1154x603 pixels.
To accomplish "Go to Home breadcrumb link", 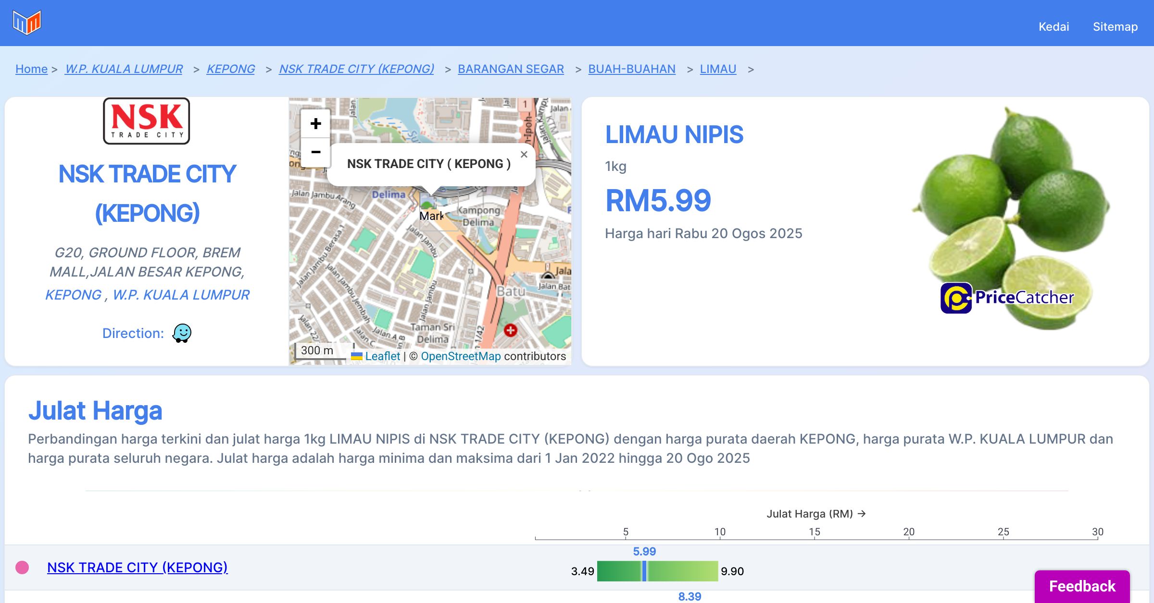I will [31, 69].
